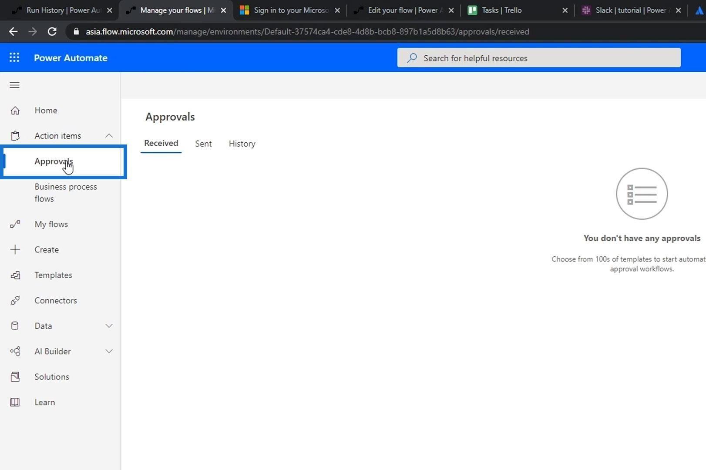Screen dimensions: 706x470
Task: Go to Home in the sidebar
Action: [46, 111]
